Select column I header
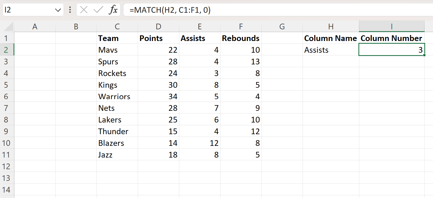 pos(392,27)
